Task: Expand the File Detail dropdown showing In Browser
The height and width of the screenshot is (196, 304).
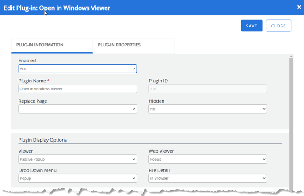Action: [x=208, y=178]
